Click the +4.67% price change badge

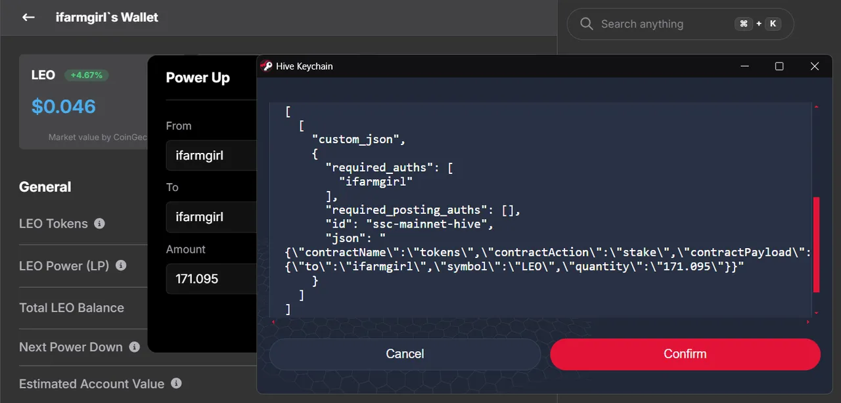[87, 75]
